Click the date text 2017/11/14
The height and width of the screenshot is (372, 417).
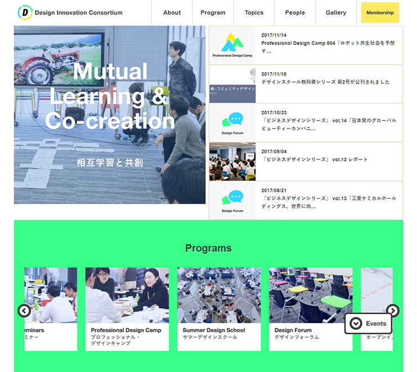[274, 35]
